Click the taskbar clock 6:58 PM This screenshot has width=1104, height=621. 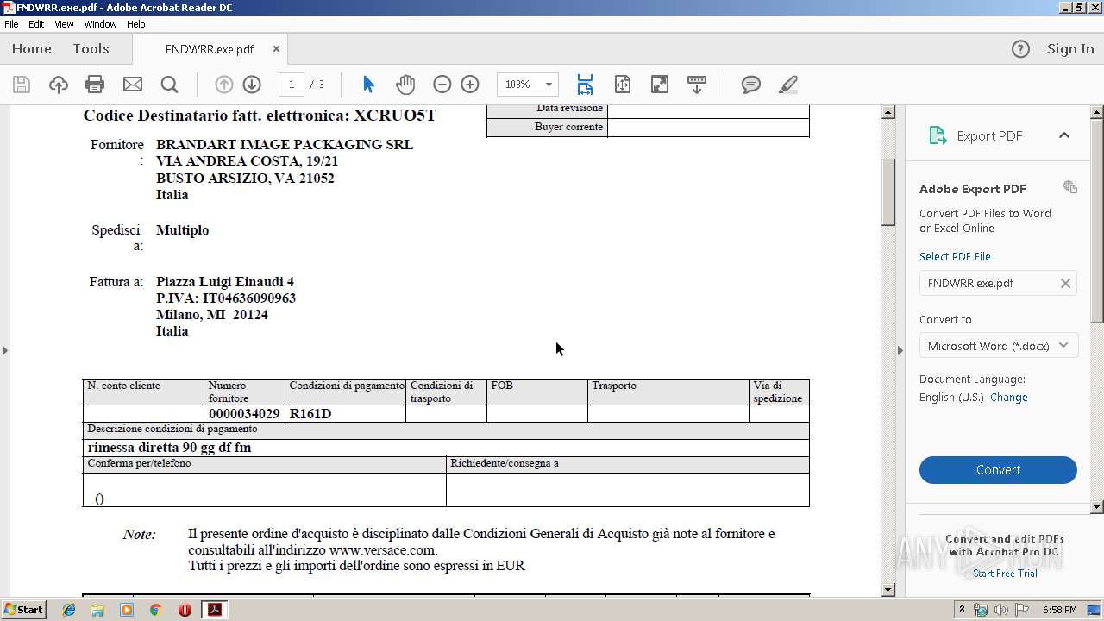pos(1059,610)
